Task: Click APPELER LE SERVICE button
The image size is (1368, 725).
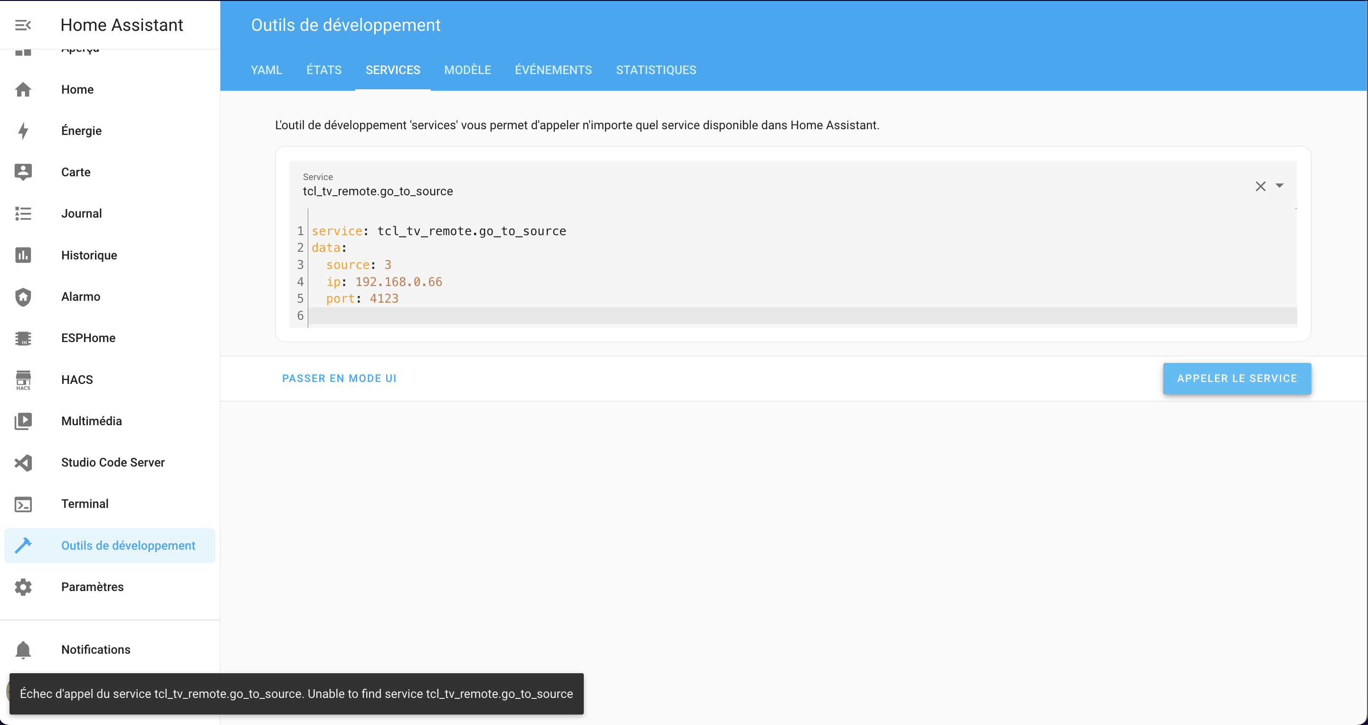Action: click(1237, 378)
